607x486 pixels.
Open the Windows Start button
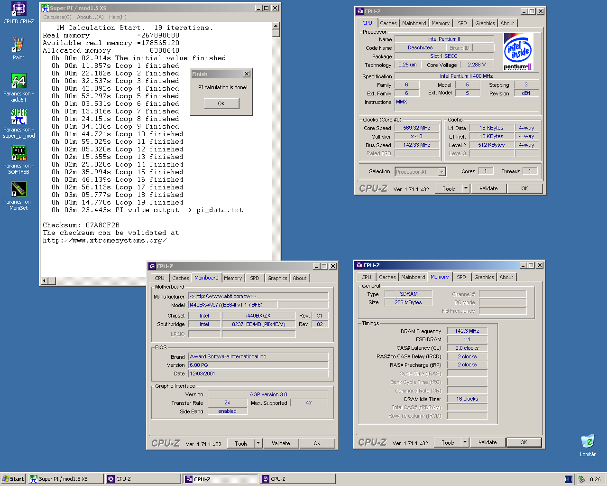click(13, 479)
